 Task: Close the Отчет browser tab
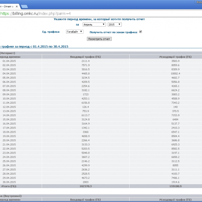[x=16, y=6]
